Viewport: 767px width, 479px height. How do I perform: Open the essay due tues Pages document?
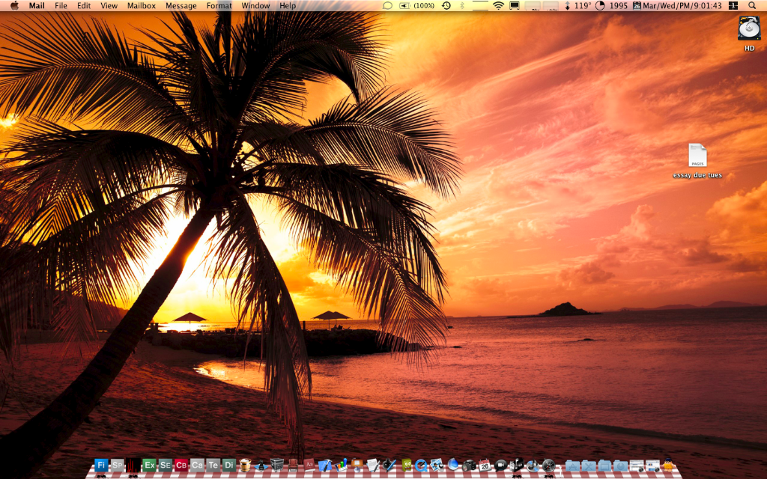[x=697, y=156]
